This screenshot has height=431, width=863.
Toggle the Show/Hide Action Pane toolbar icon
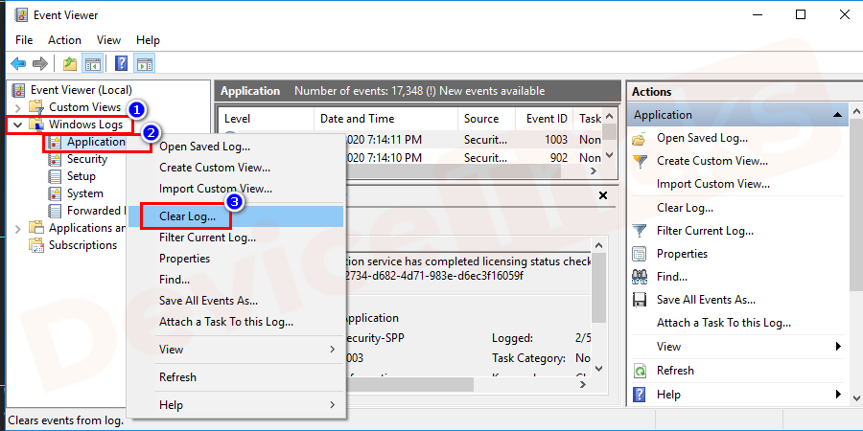[145, 64]
